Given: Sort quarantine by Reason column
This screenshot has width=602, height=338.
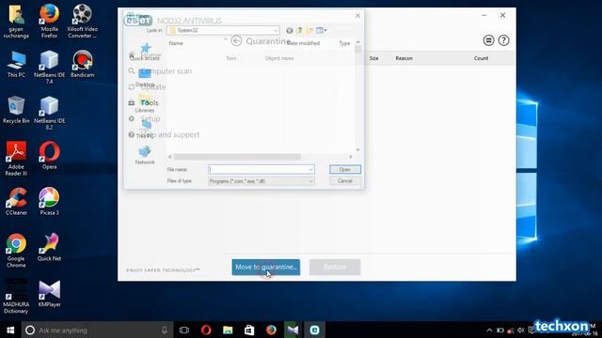Looking at the screenshot, I should (404, 58).
